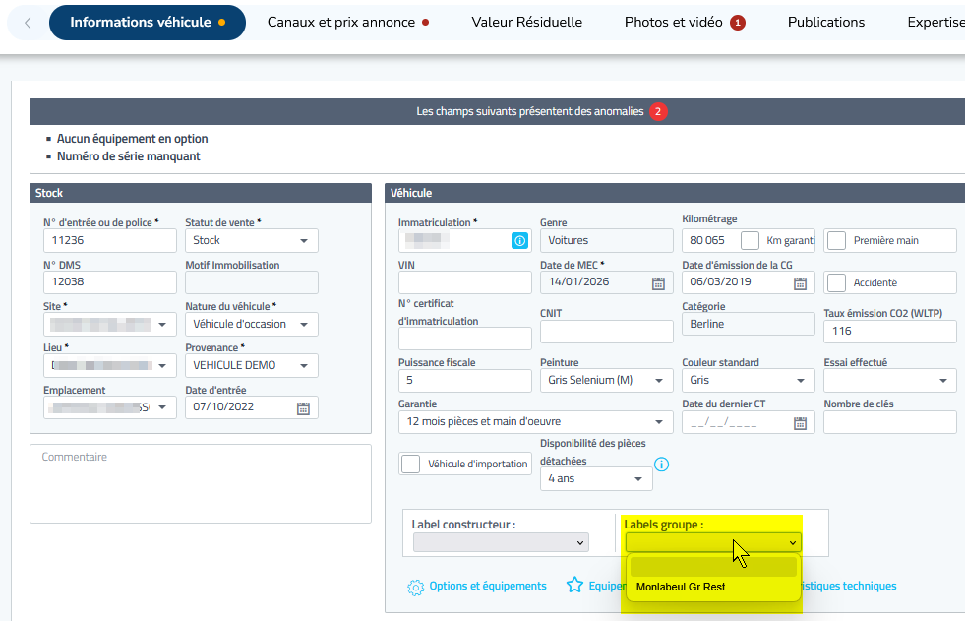This screenshot has height=621, width=965.
Task: Open the Provenance dropdown
Action: click(x=251, y=365)
